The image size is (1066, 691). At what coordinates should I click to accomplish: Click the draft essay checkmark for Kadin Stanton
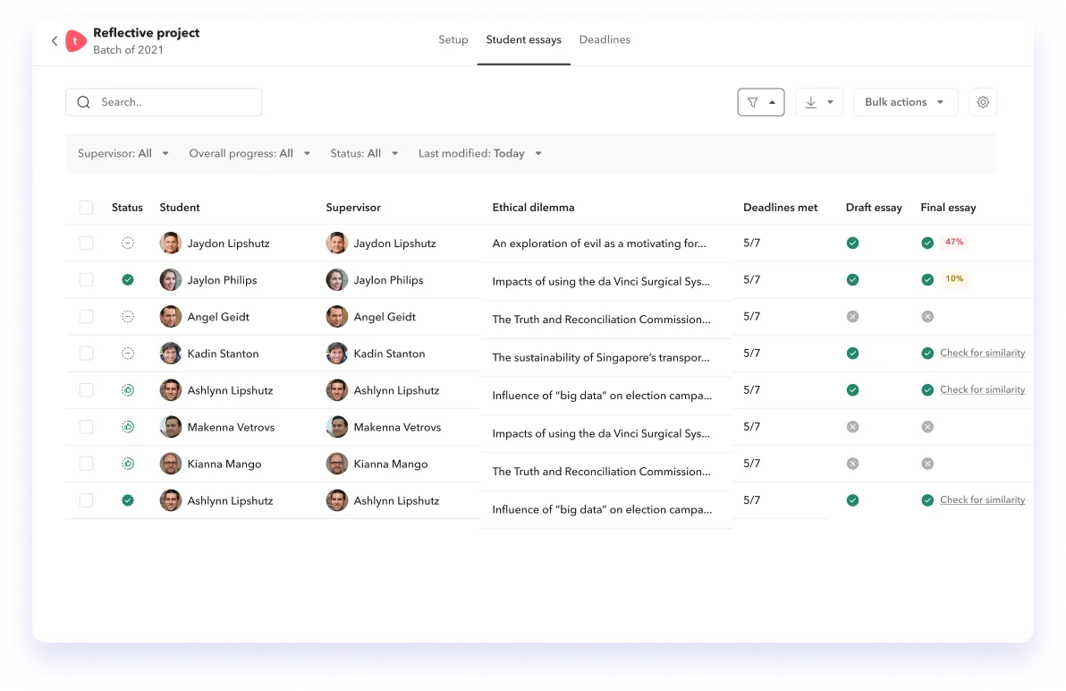(852, 353)
